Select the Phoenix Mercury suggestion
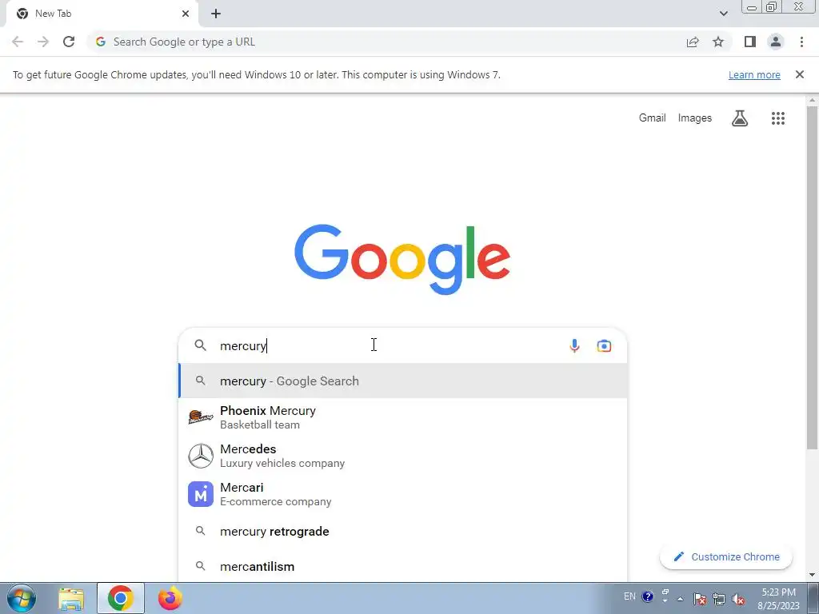 coord(403,417)
